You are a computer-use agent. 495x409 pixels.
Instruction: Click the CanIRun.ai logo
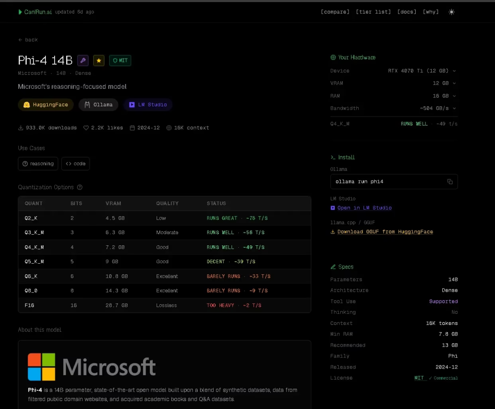pyautogui.click(x=35, y=12)
